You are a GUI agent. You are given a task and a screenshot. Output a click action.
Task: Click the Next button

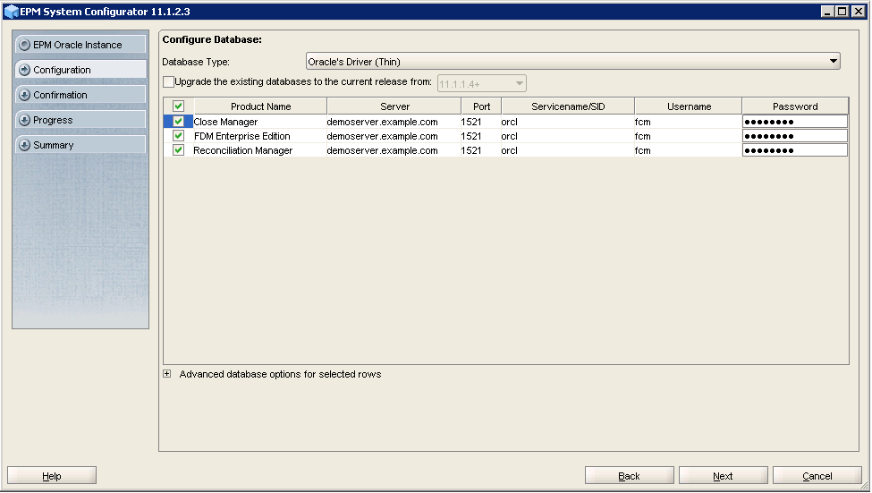723,476
